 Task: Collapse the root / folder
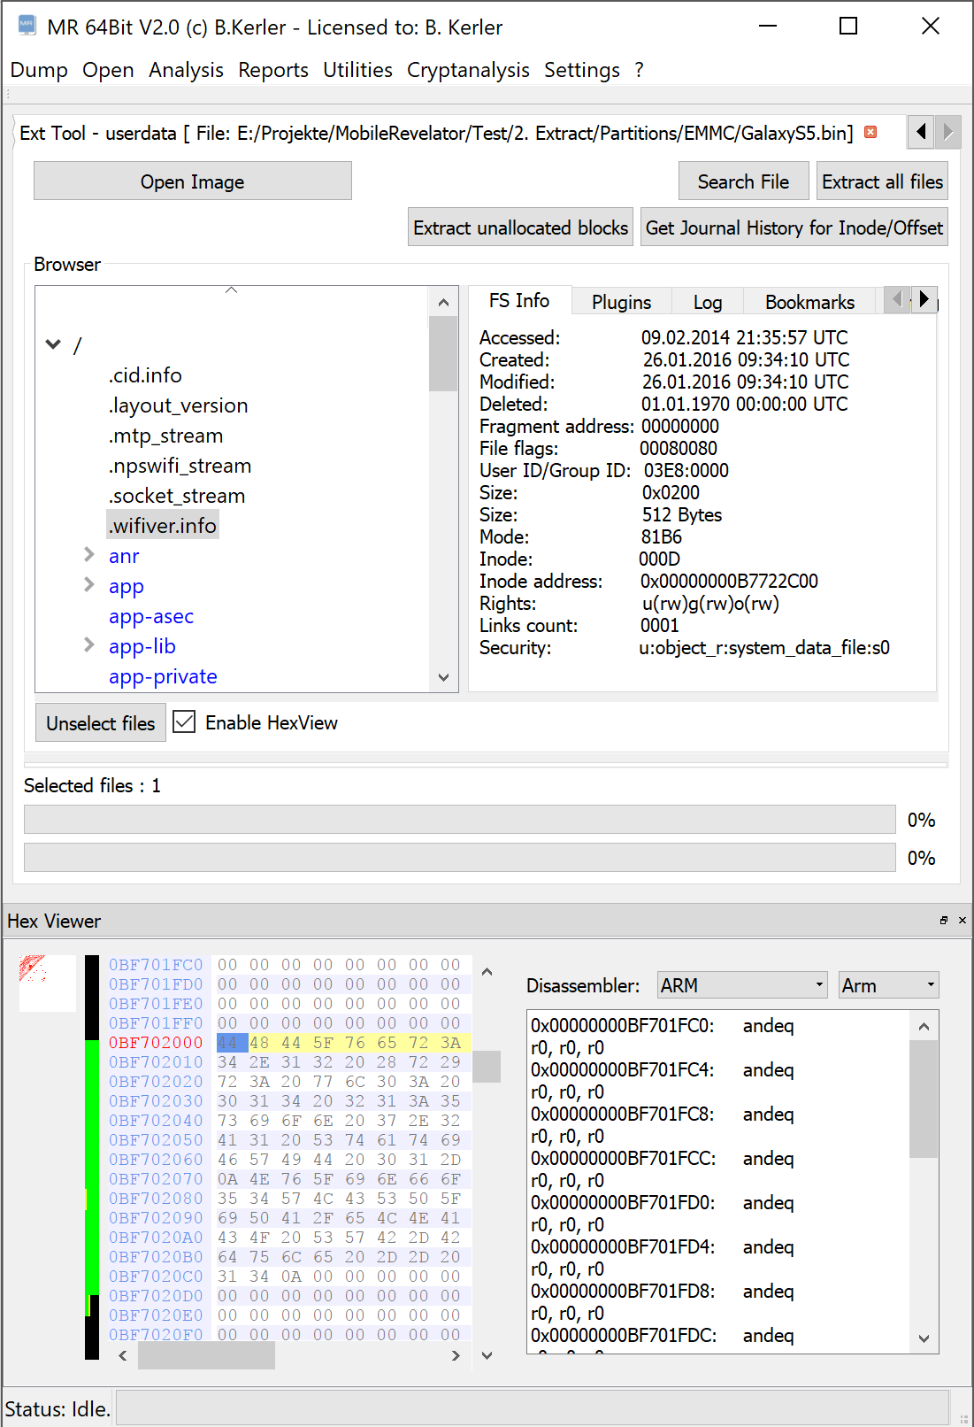(53, 344)
